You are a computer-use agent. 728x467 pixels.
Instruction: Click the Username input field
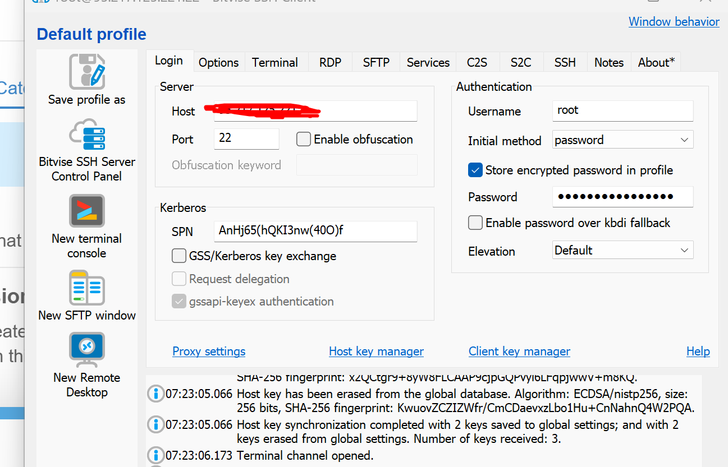pyautogui.click(x=623, y=111)
